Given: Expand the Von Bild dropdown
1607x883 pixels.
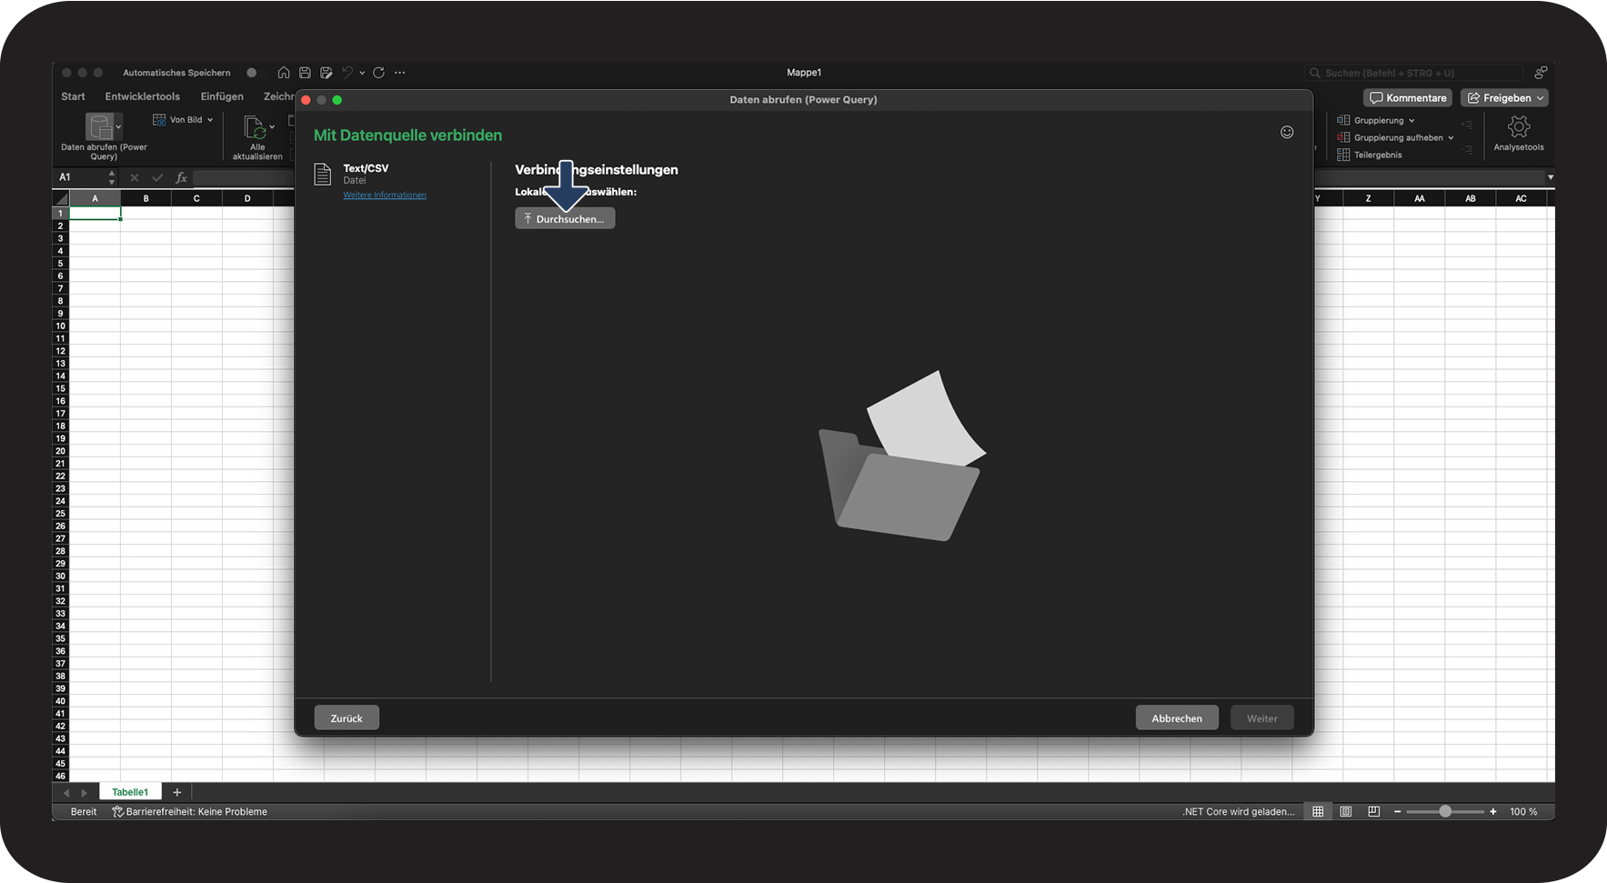Looking at the screenshot, I should (210, 120).
